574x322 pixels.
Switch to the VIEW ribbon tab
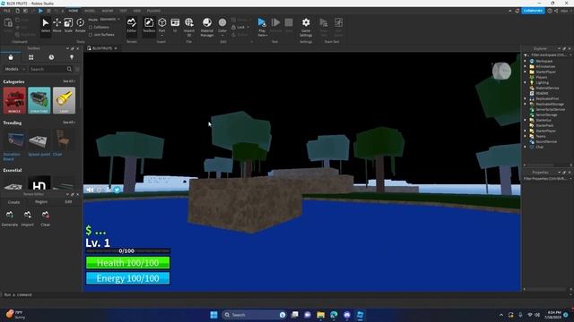coord(137,11)
